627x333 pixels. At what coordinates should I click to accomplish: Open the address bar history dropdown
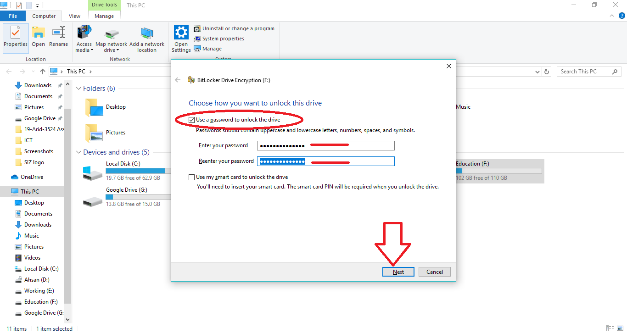coord(538,72)
